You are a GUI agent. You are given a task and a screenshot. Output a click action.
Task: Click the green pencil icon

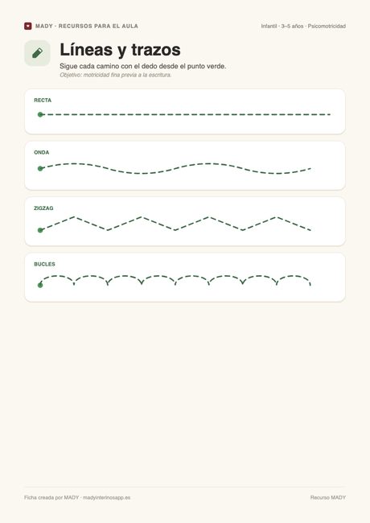tap(37, 53)
